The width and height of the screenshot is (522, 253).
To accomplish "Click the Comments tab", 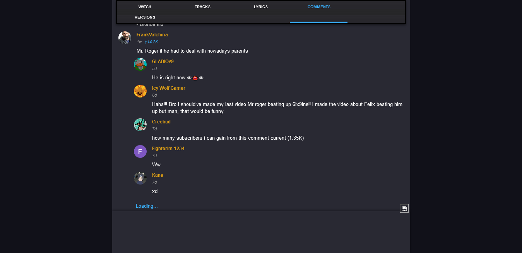I will pos(319,7).
